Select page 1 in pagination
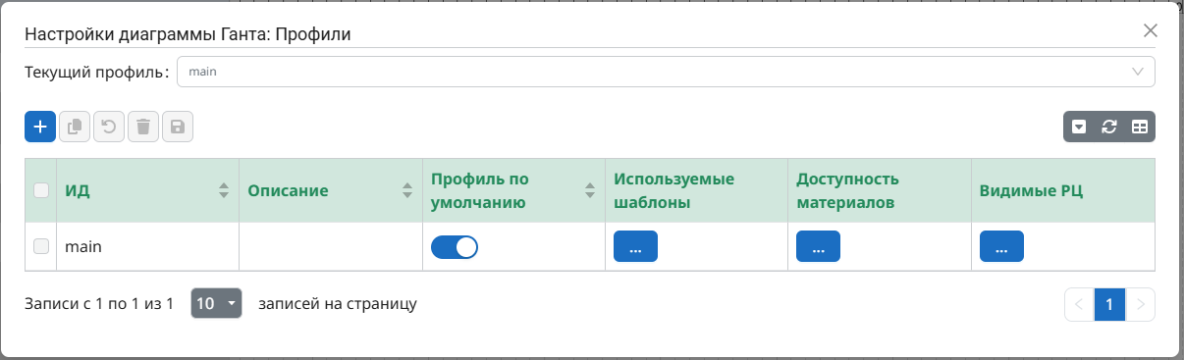This screenshot has height=360, width=1184. [1109, 304]
